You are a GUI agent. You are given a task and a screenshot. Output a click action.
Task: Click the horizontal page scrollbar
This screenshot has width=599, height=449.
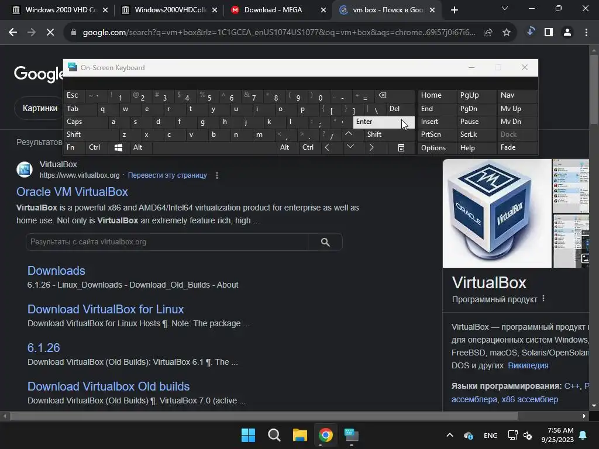(264, 416)
